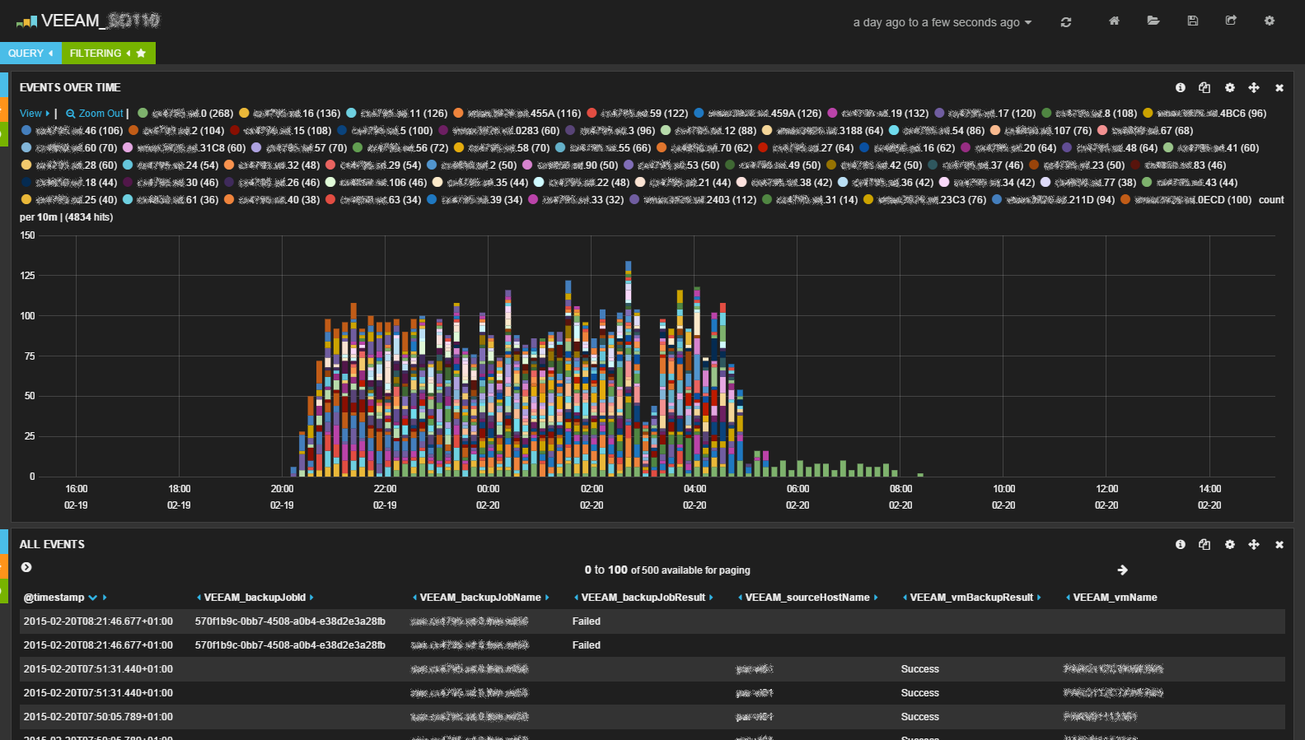Toggle the legend series ending 211D (94)

(x=1053, y=200)
